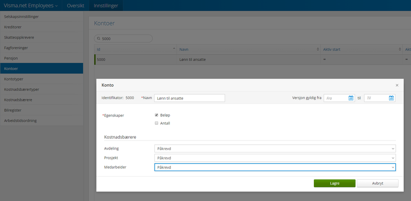
Task: Sort by Aktiv start column arrows
Action: 400,49
